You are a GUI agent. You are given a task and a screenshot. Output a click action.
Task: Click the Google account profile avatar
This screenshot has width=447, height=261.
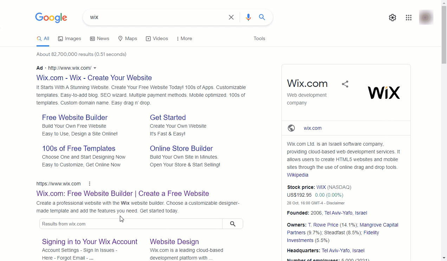click(426, 17)
